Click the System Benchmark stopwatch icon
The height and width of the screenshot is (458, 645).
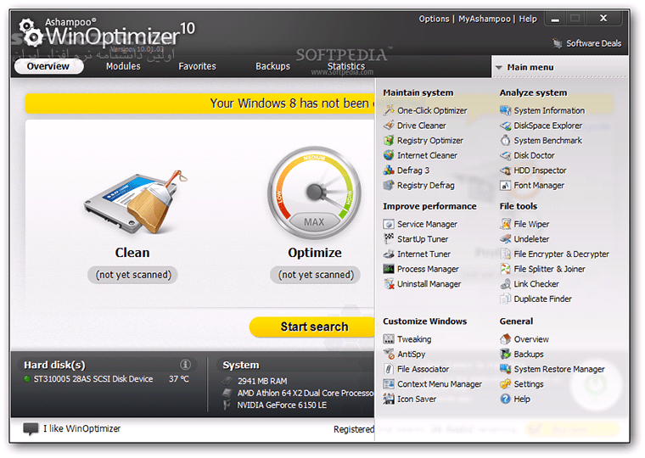tap(506, 141)
